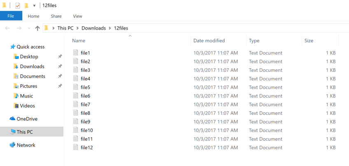349x166 pixels.
Task: Sort by the Size column header
Action: click(309, 41)
